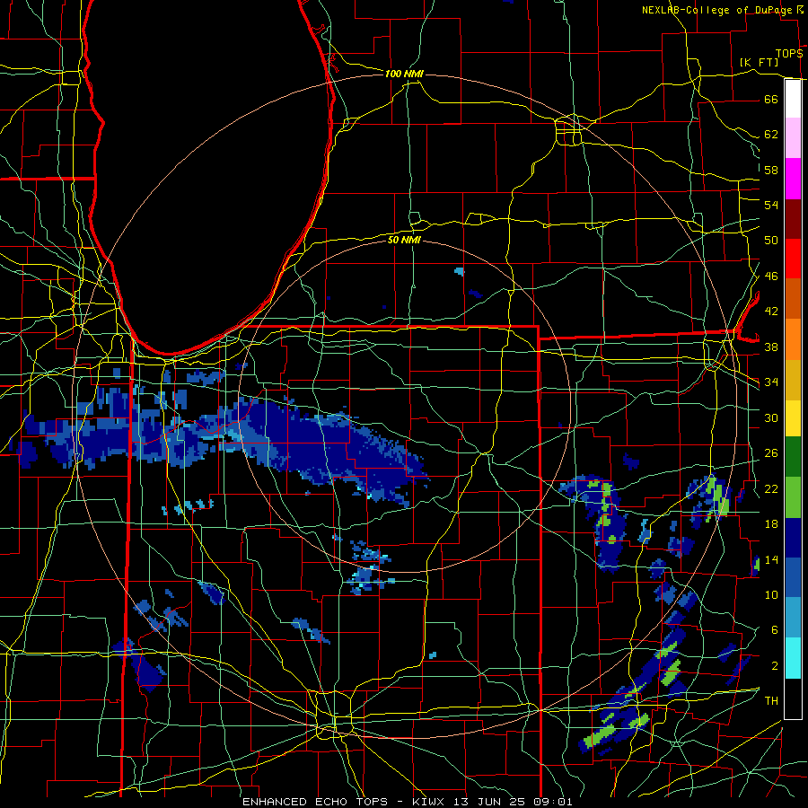Viewport: 808px width, 808px height.
Task: Click the bright red legend swatch
Action: [793, 259]
